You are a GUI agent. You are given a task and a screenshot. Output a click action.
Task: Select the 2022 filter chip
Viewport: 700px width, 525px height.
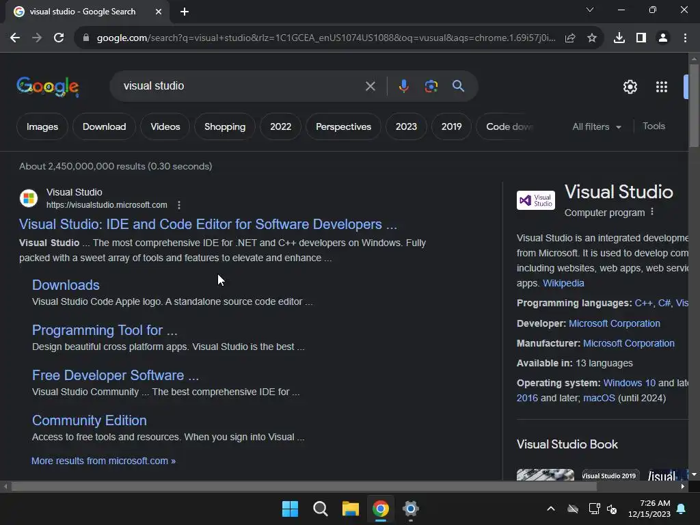pos(281,126)
